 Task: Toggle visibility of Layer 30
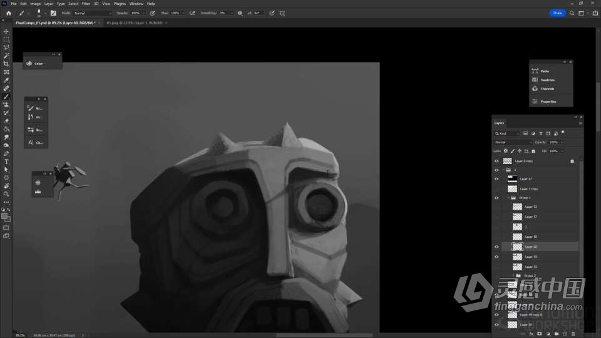(x=496, y=325)
